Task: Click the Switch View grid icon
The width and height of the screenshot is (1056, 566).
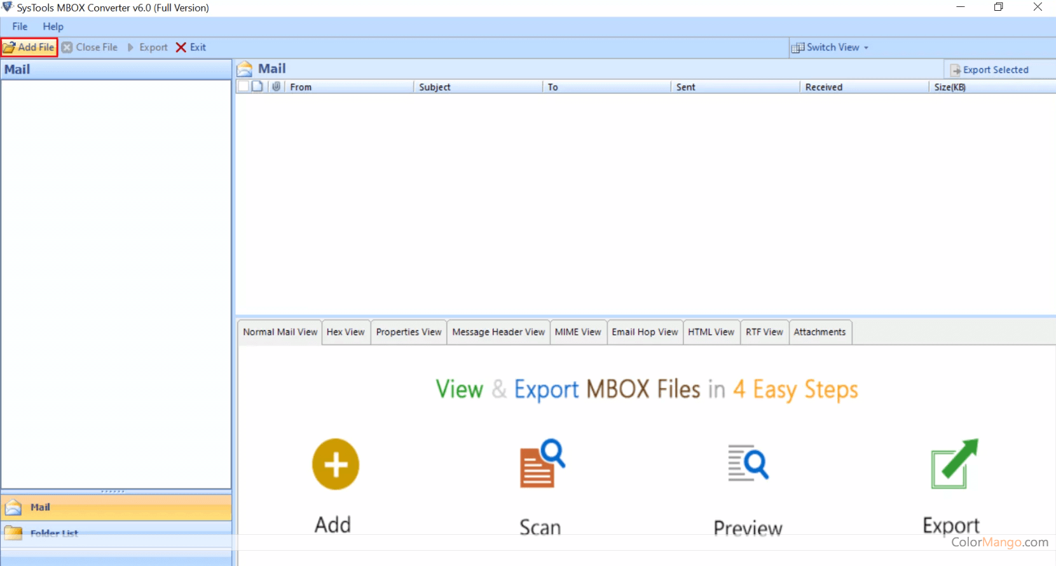Action: 797,48
